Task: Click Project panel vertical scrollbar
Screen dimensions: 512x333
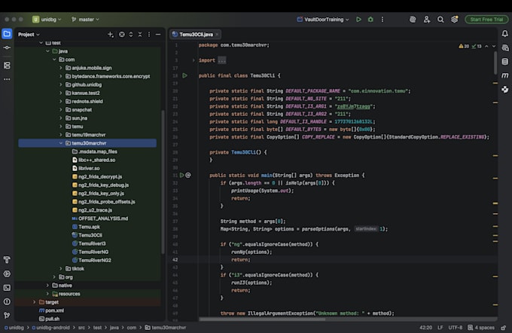Action: tap(163, 182)
